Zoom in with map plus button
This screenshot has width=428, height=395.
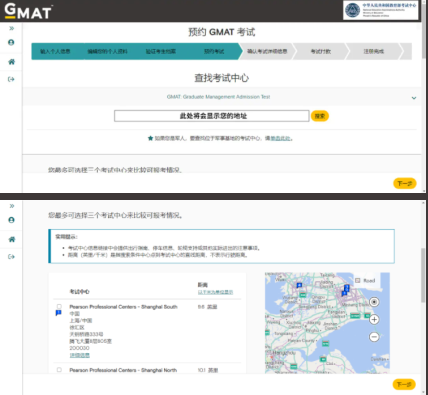374,320
